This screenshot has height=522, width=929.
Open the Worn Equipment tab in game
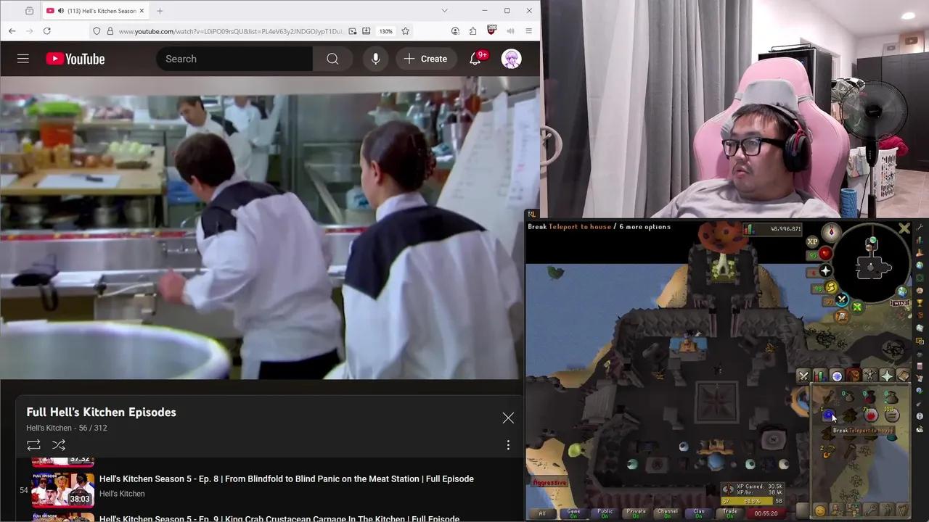(870, 376)
